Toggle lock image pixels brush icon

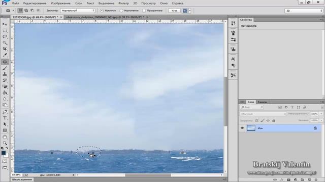(x=263, y=120)
